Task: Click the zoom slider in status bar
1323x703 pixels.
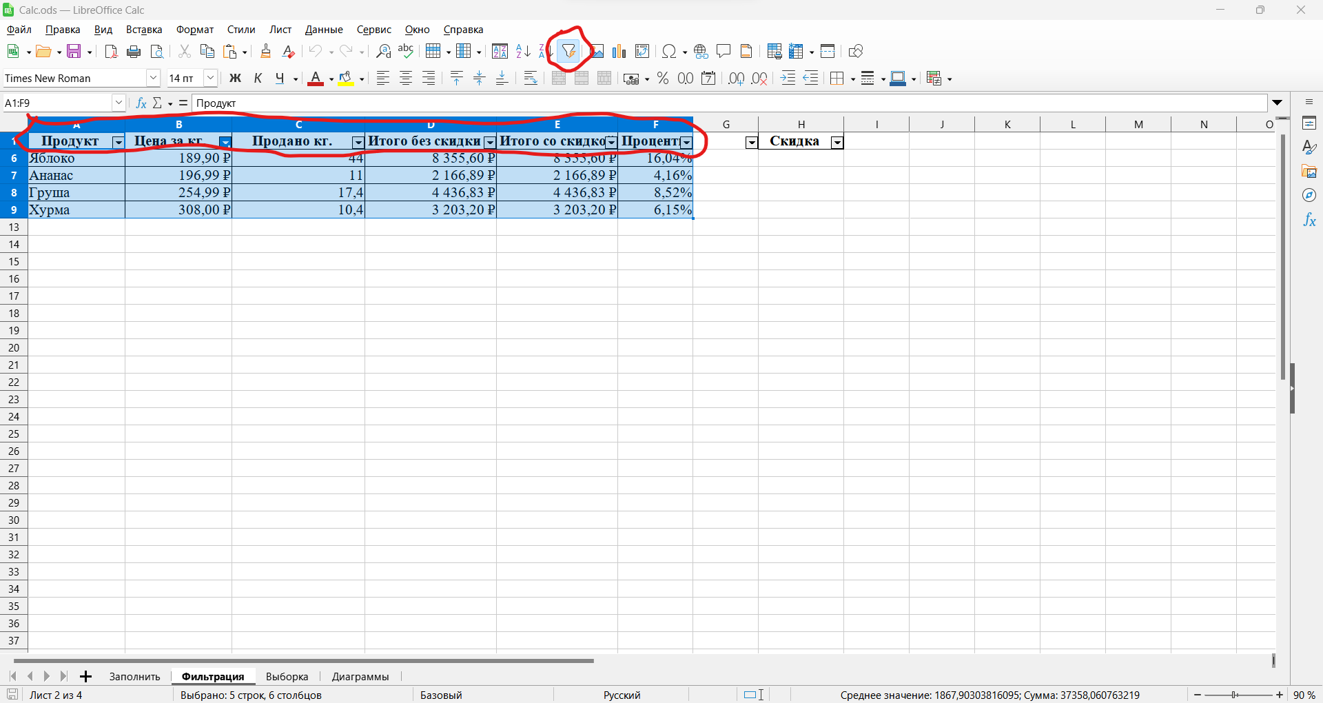Action: [1238, 695]
